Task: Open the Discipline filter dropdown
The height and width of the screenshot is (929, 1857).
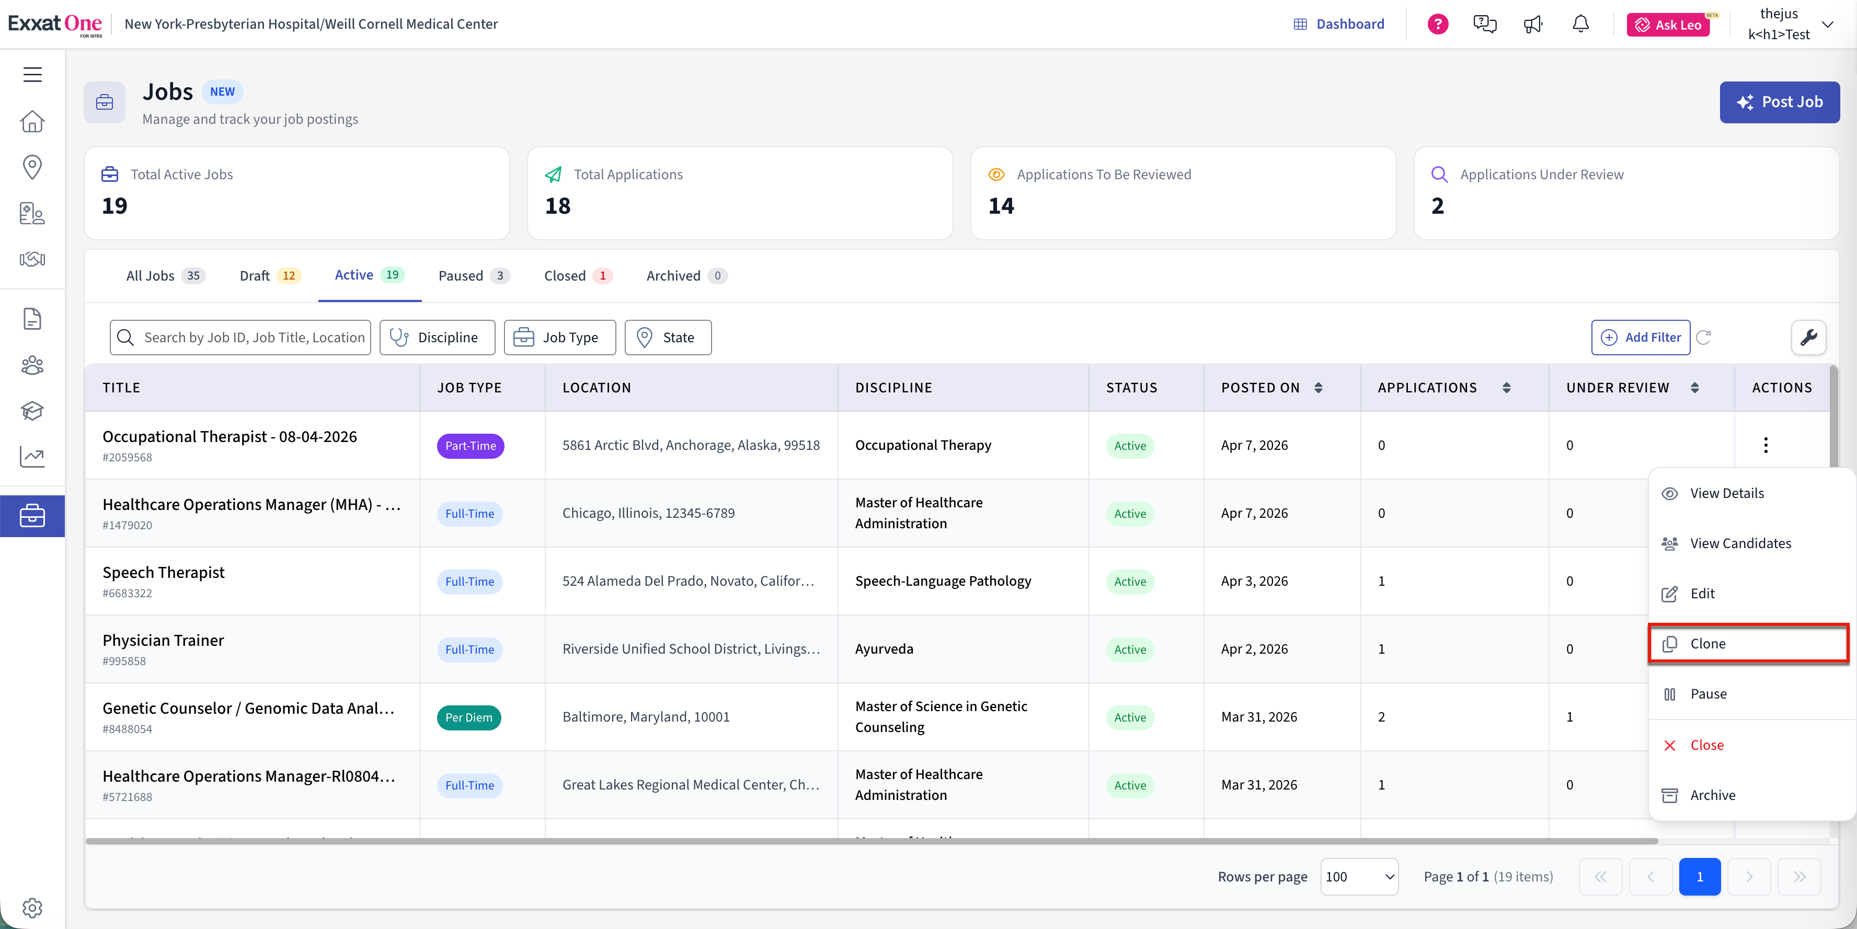Action: pos(437,338)
